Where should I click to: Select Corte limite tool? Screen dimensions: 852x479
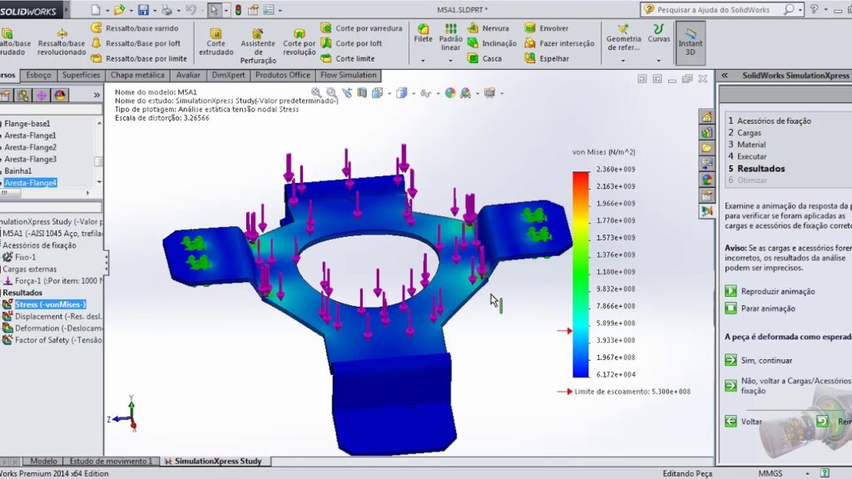(x=348, y=59)
